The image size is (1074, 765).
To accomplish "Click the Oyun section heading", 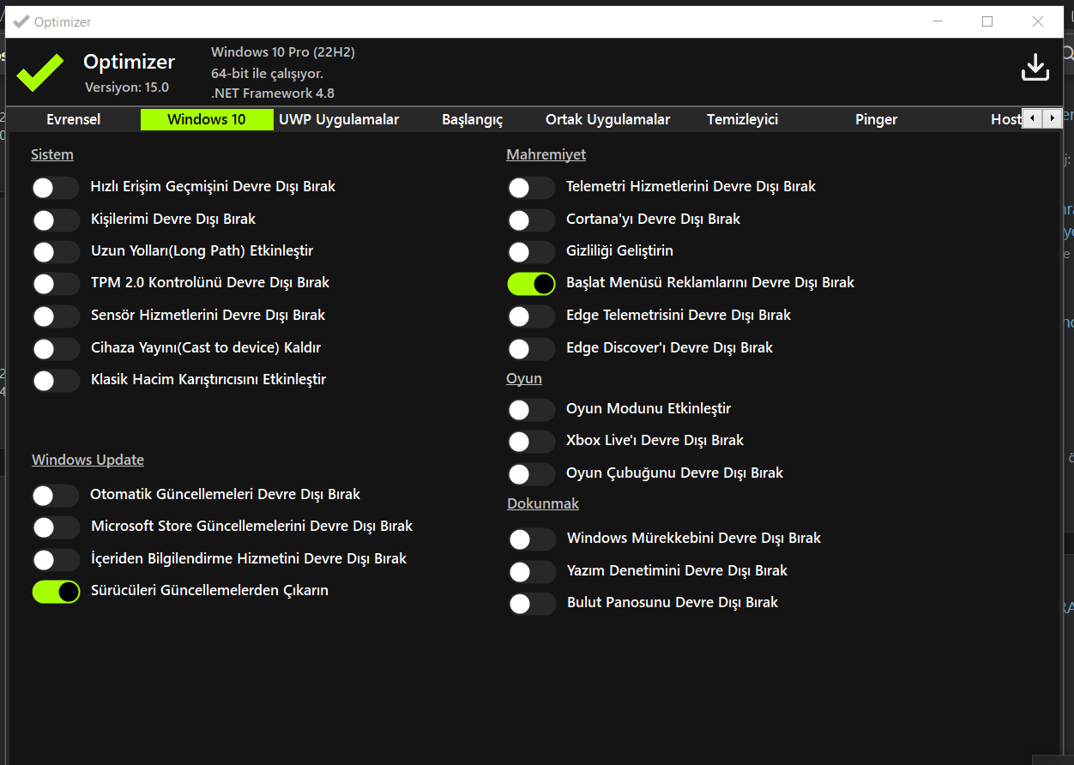I will click(524, 378).
